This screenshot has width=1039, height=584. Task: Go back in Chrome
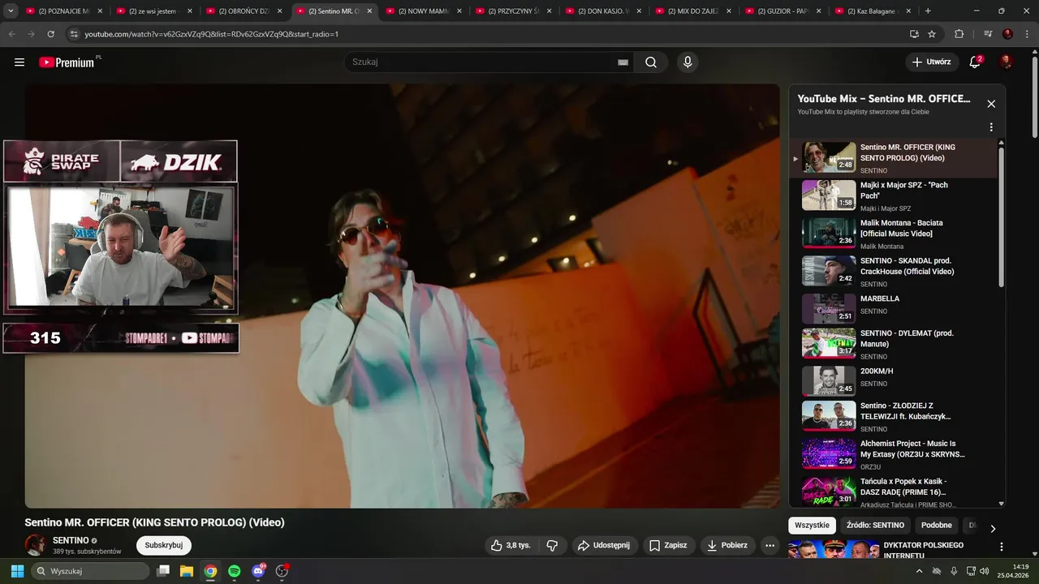(x=11, y=34)
